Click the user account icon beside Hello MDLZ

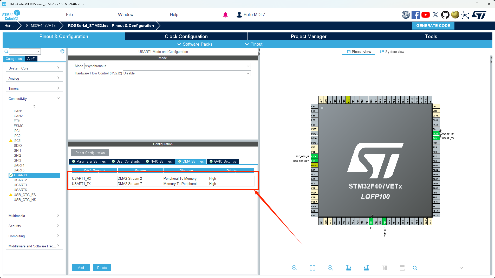[x=239, y=15]
